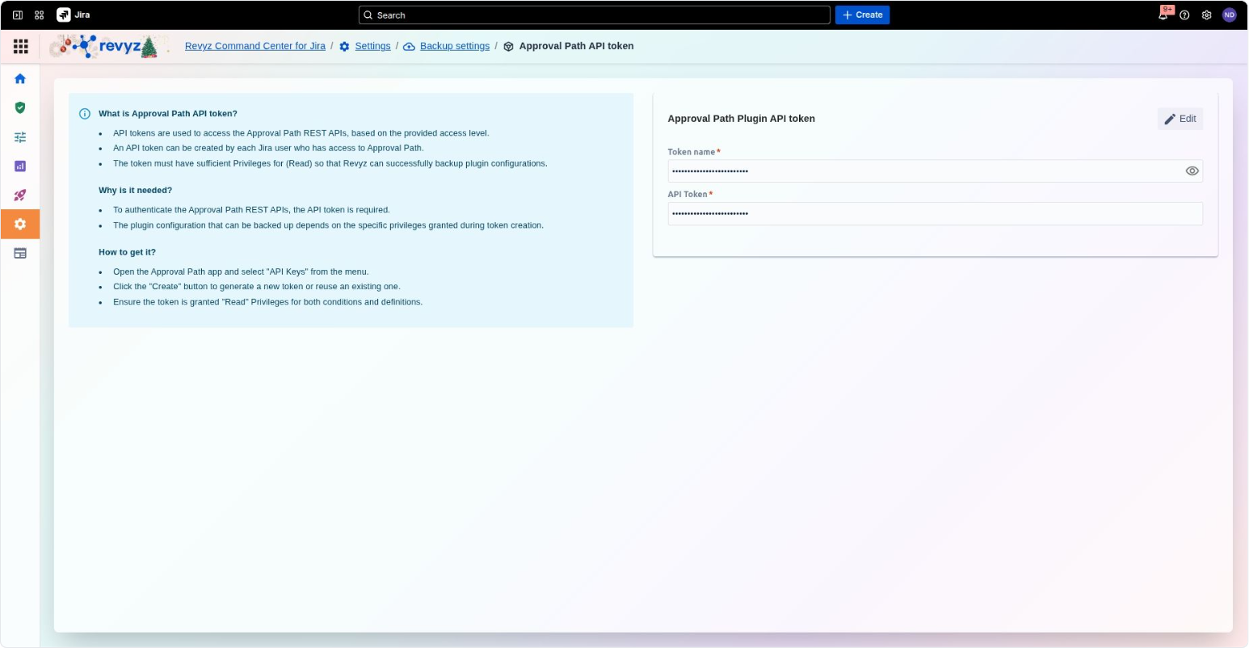1249x648 pixels.
Task: Open the Jira app switcher
Action: 39,15
